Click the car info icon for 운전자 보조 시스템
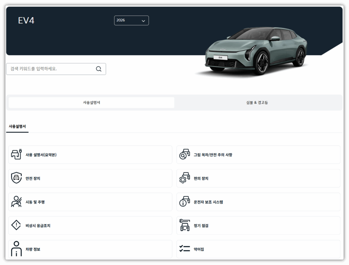 pos(184,202)
